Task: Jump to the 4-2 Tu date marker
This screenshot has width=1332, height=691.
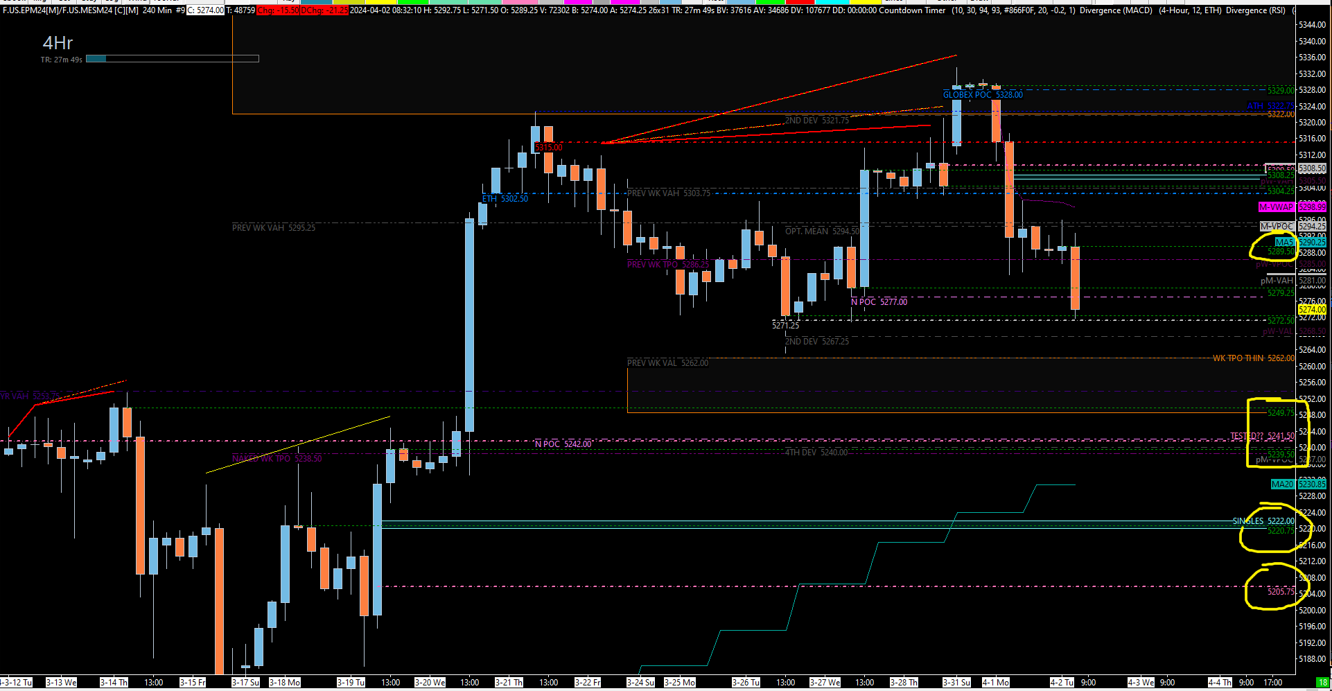Action: [x=1062, y=683]
